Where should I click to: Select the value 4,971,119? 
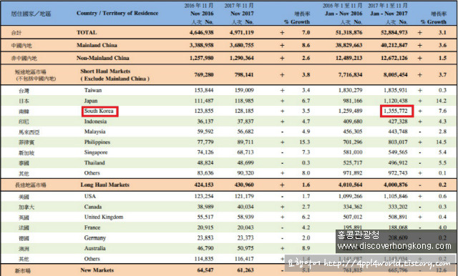pyautogui.click(x=242, y=32)
